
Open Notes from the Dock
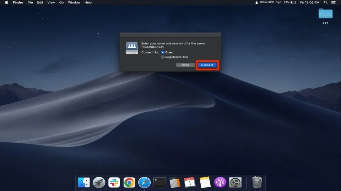click(205, 183)
